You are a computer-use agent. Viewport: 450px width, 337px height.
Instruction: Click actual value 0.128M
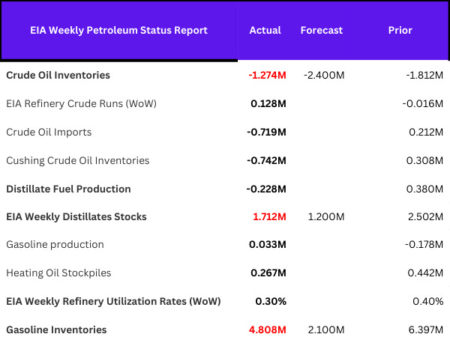click(x=268, y=103)
